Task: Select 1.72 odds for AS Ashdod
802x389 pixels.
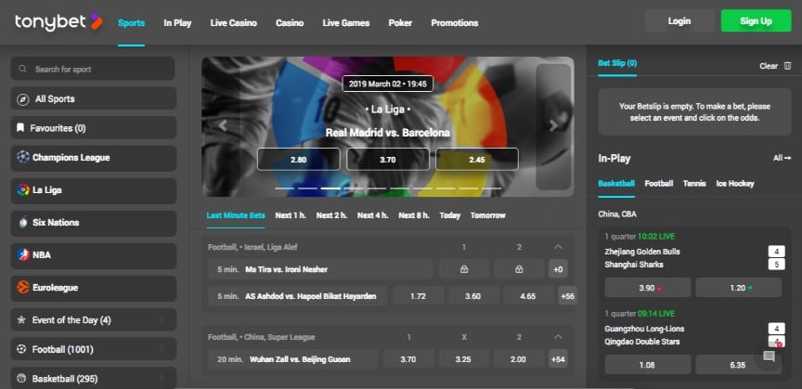Action: coord(419,296)
